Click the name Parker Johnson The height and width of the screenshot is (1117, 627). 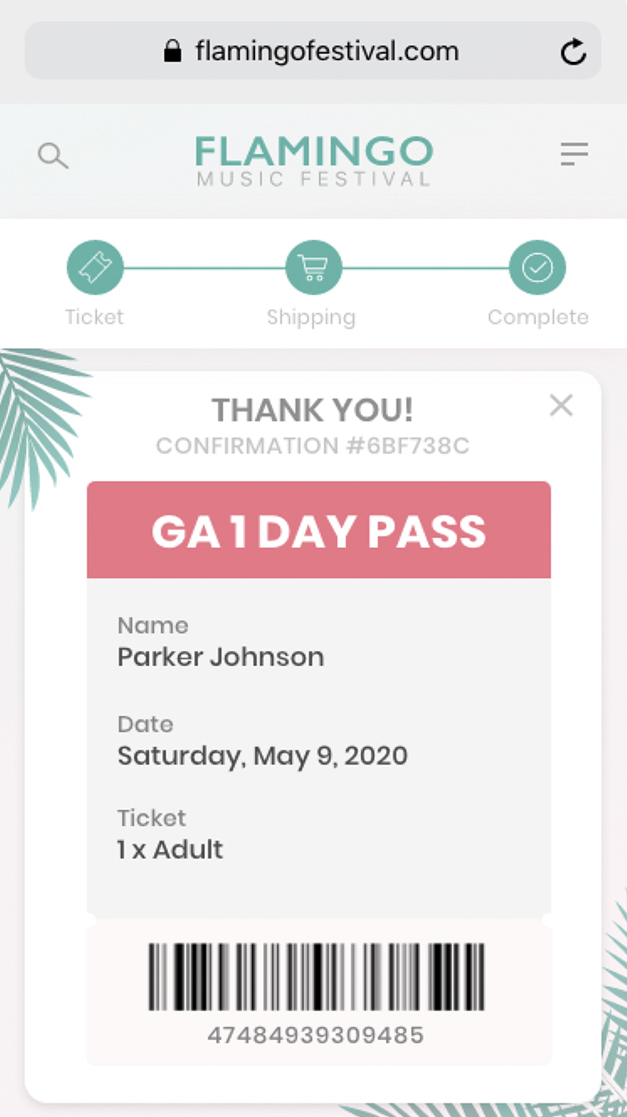coord(221,657)
